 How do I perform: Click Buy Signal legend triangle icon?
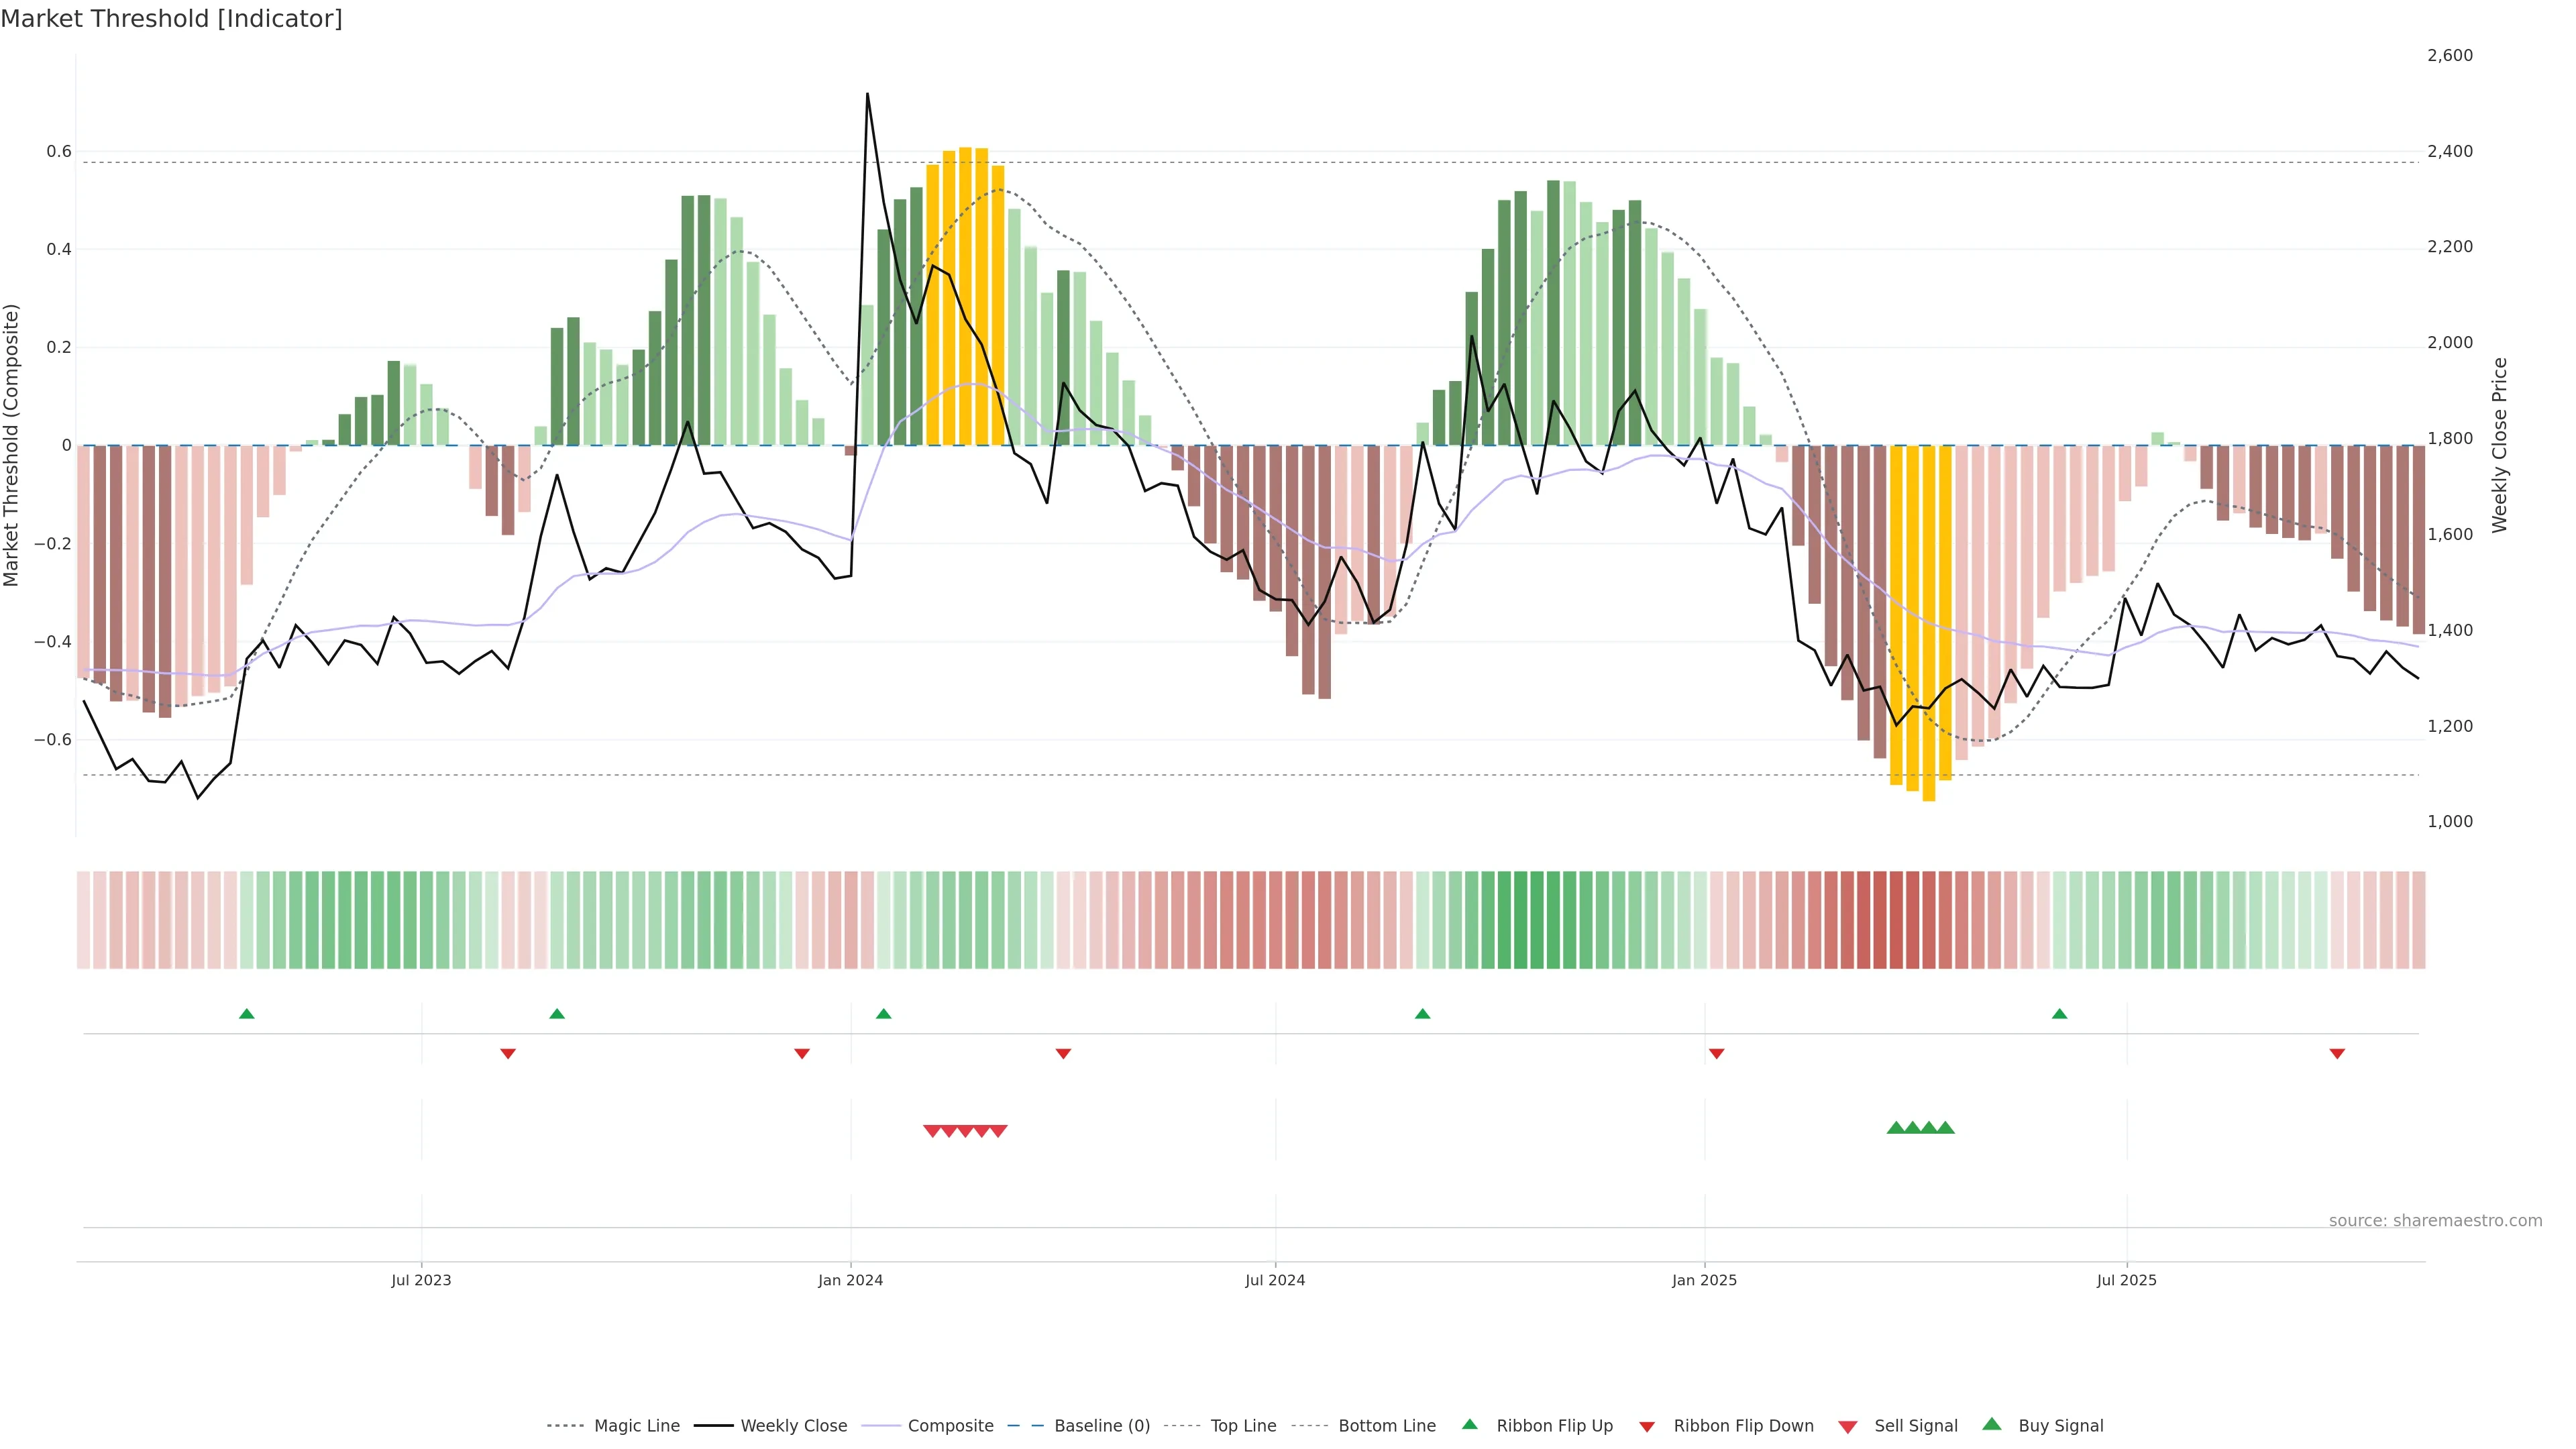pos(1991,1424)
